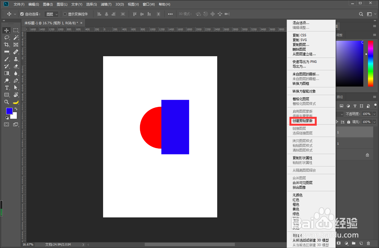Select the Magic Wand tool
Screen dimensions: 379x248
tap(16, 37)
